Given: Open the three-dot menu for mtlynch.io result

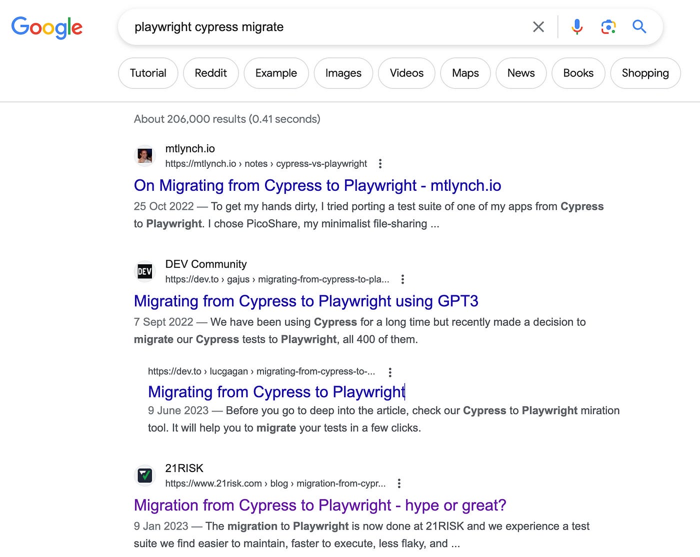Looking at the screenshot, I should tap(380, 164).
